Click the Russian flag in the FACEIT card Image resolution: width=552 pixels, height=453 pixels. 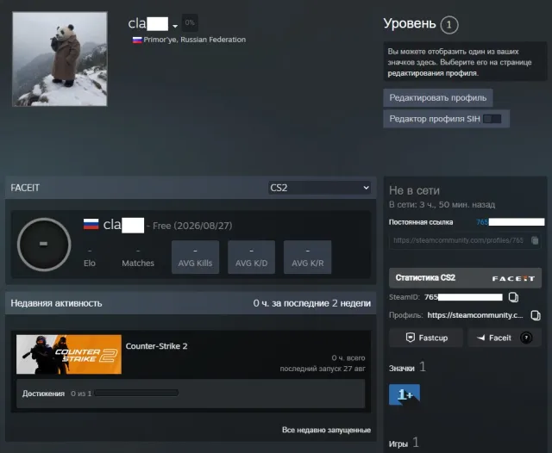(91, 224)
